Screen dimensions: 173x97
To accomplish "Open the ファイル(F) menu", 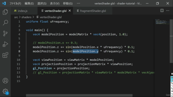I will (x=15, y=4).
